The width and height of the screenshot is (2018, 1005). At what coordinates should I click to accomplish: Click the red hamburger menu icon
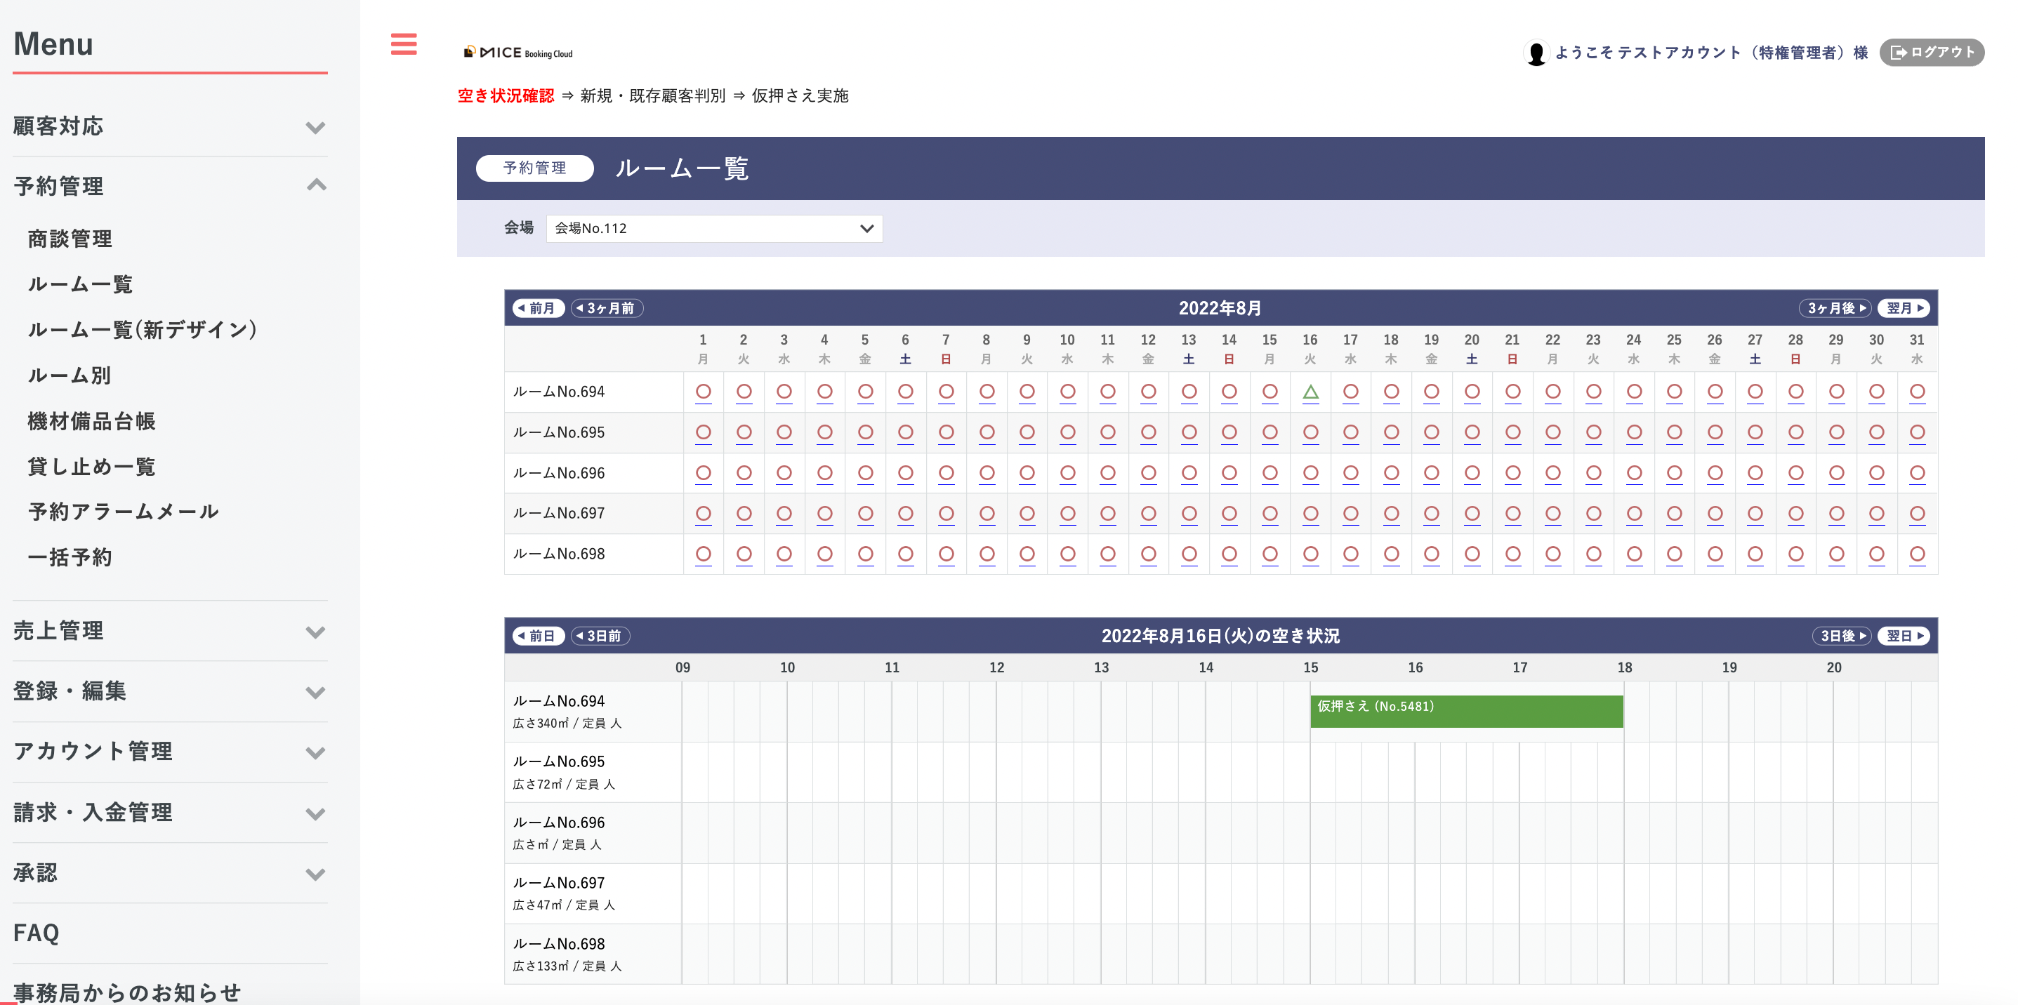click(404, 44)
